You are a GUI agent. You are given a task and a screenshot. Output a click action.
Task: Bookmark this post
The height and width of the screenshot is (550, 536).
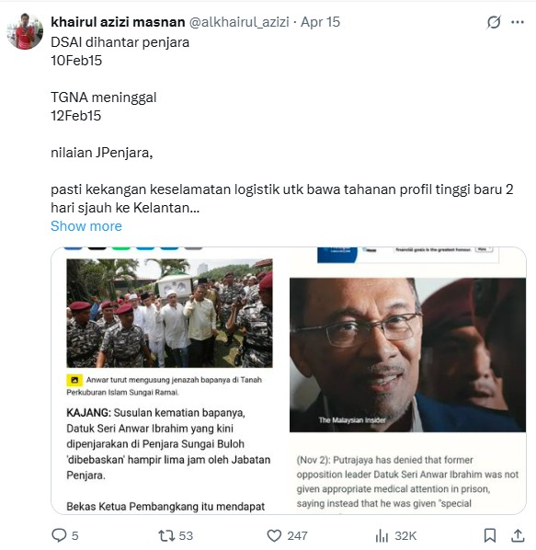coord(490,535)
